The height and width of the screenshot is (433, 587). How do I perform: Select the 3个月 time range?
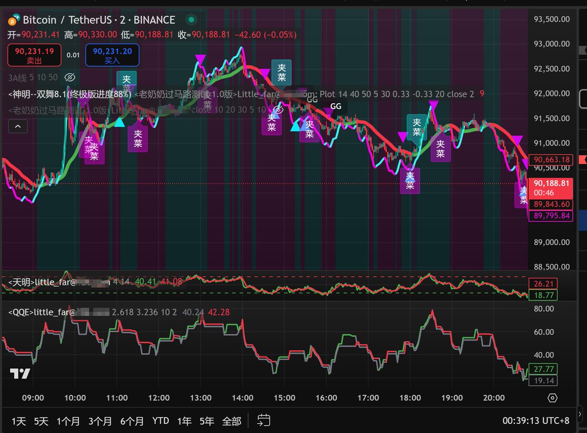click(x=100, y=421)
